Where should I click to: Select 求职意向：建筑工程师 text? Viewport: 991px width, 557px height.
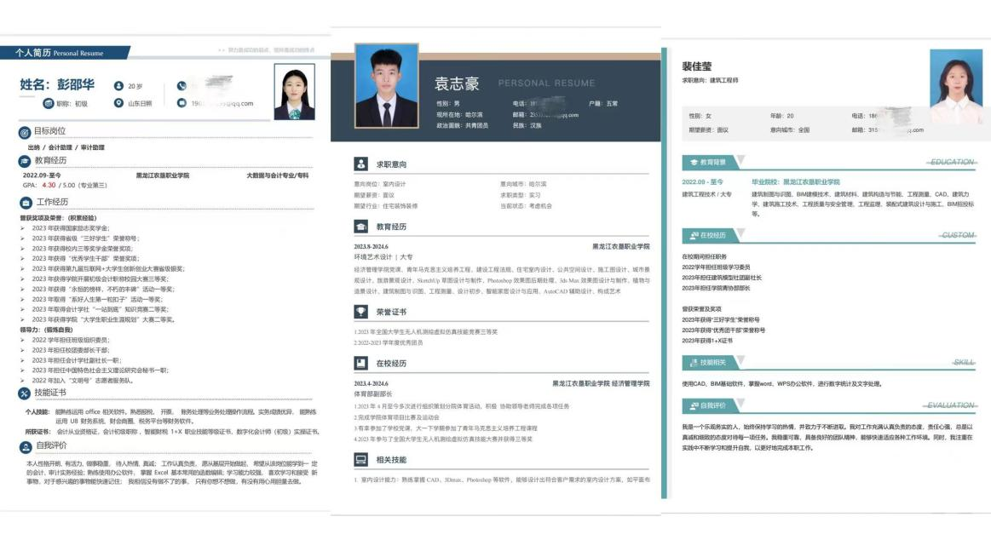[710, 81]
